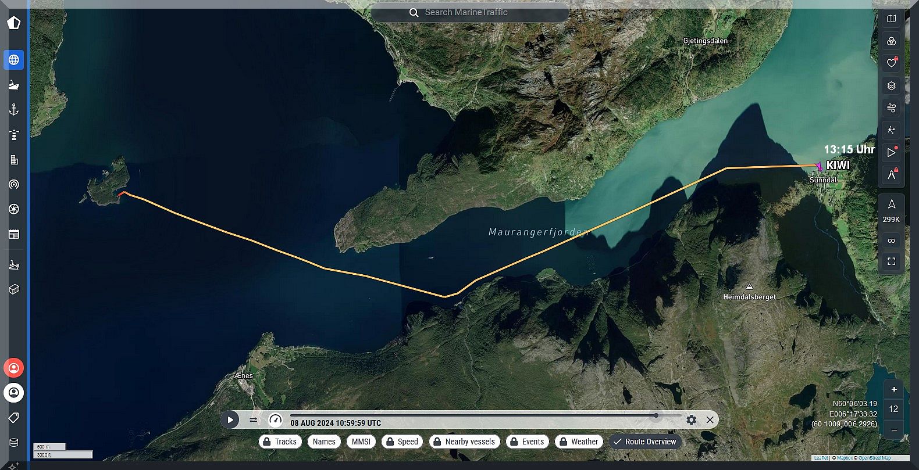Toggle the MMSI option
Viewport: 919px width, 470px height.
click(x=361, y=442)
